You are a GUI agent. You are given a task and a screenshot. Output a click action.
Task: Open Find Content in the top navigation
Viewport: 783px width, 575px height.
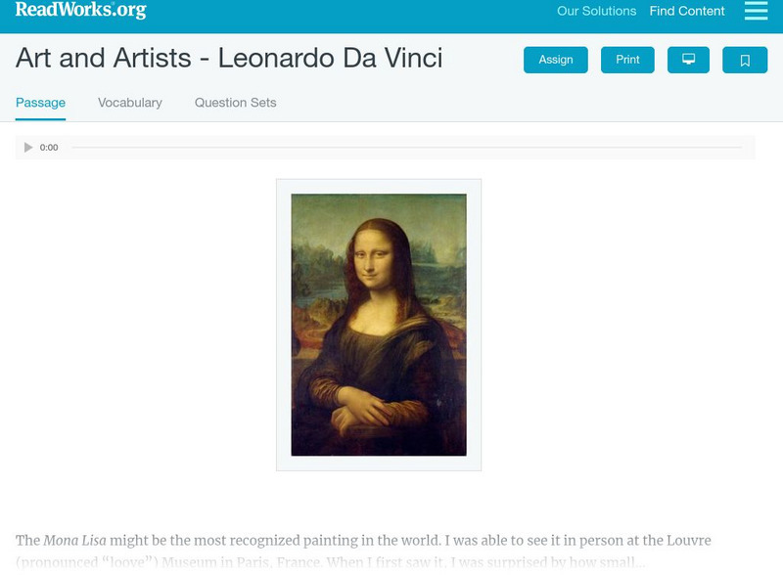(687, 12)
